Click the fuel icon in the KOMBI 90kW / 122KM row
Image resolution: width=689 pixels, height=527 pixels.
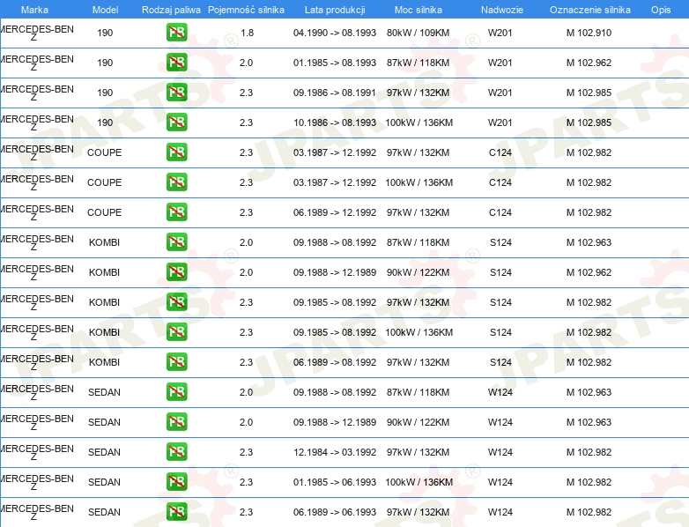pos(176,272)
